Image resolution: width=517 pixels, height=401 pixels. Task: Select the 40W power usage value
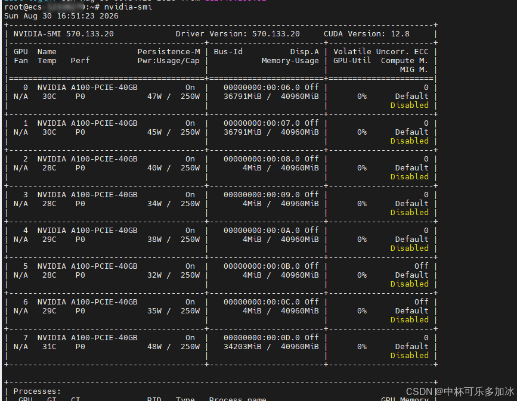pyautogui.click(x=154, y=167)
